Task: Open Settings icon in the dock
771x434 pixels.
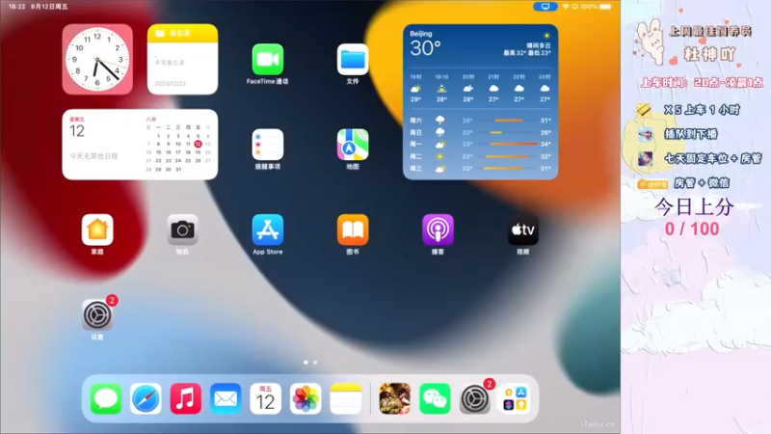Action: [474, 398]
